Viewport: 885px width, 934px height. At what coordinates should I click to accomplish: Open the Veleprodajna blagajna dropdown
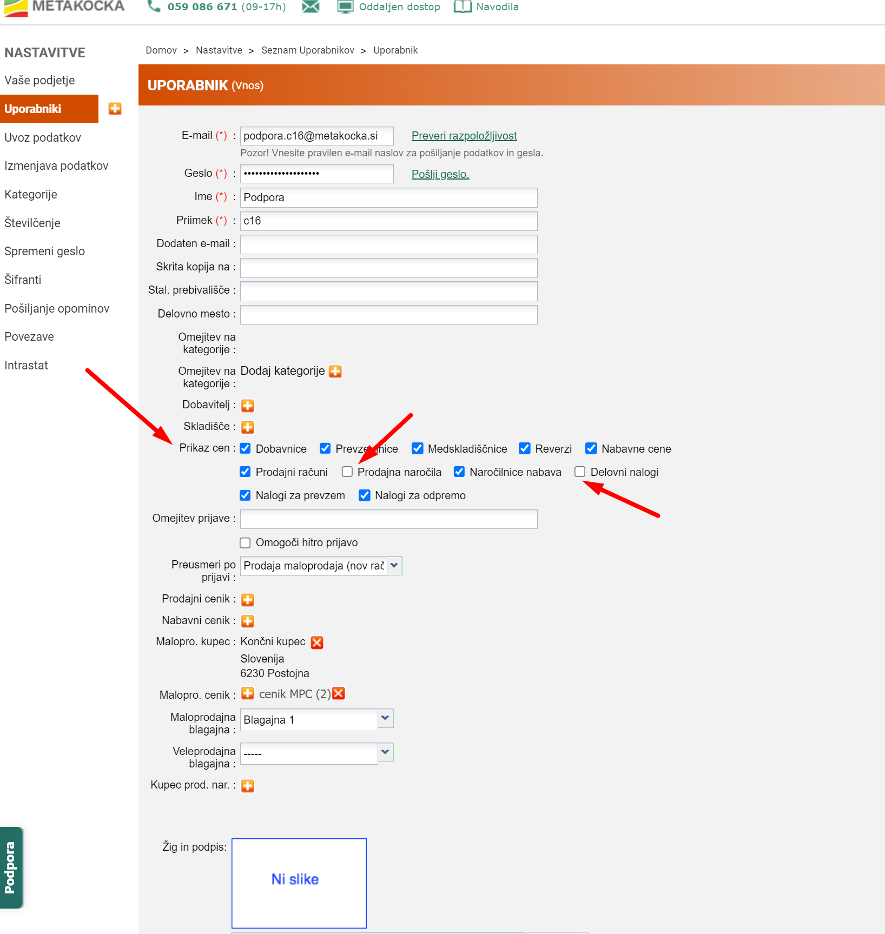(x=385, y=752)
